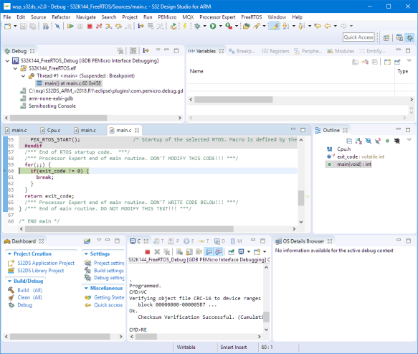
Task: Click the Debug bug icon in the toolbar
Action: point(197,26)
